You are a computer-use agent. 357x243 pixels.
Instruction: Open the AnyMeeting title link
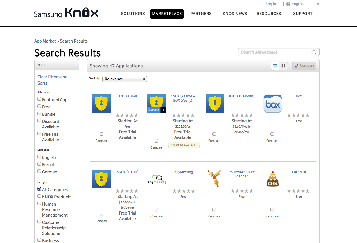pos(184,172)
